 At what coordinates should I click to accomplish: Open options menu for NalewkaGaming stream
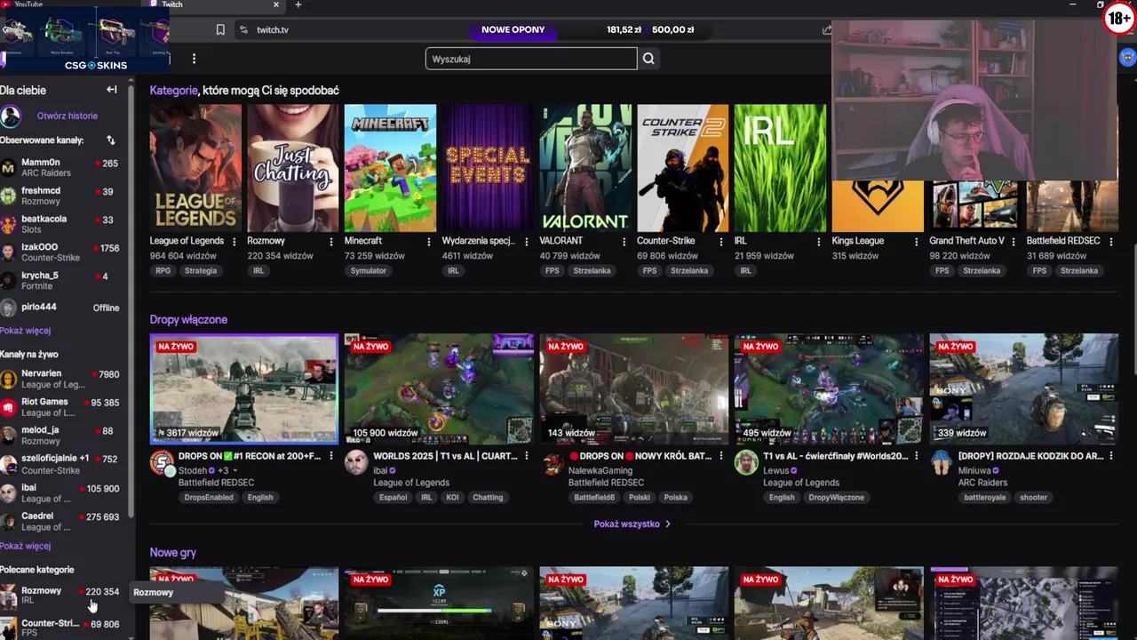(x=721, y=456)
